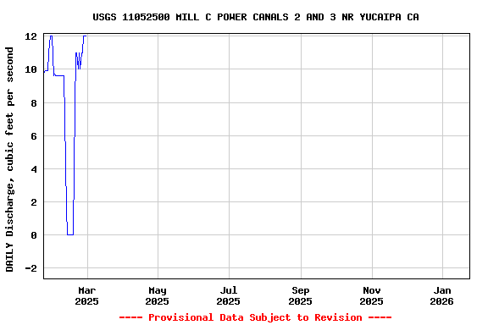This screenshot has width=488, height=325.
Task: Click the Mar 2025 x-axis label
Action: coord(86,295)
